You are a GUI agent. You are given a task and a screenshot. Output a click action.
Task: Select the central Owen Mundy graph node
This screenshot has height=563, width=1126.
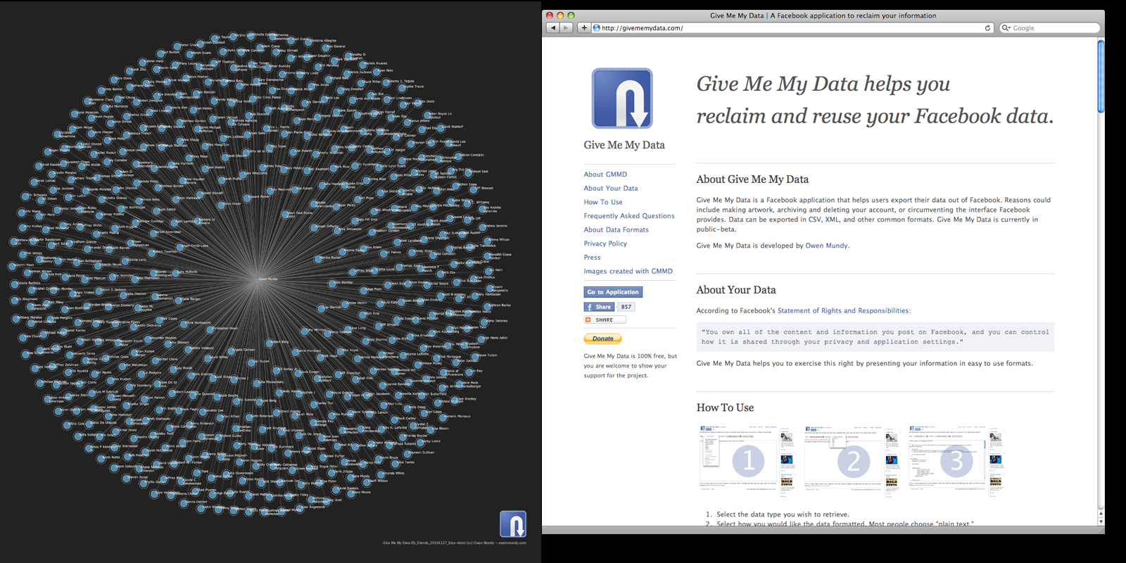(257, 279)
